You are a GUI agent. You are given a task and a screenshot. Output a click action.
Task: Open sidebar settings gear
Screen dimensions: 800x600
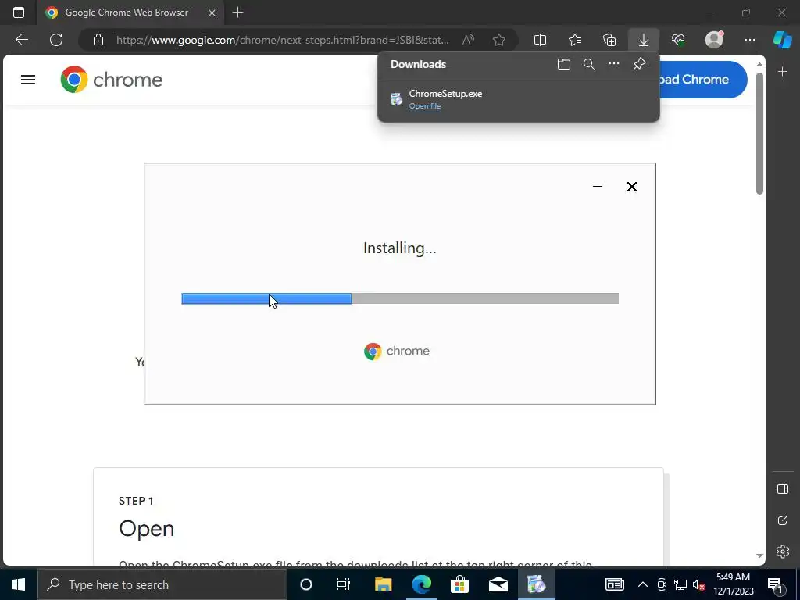[783, 552]
